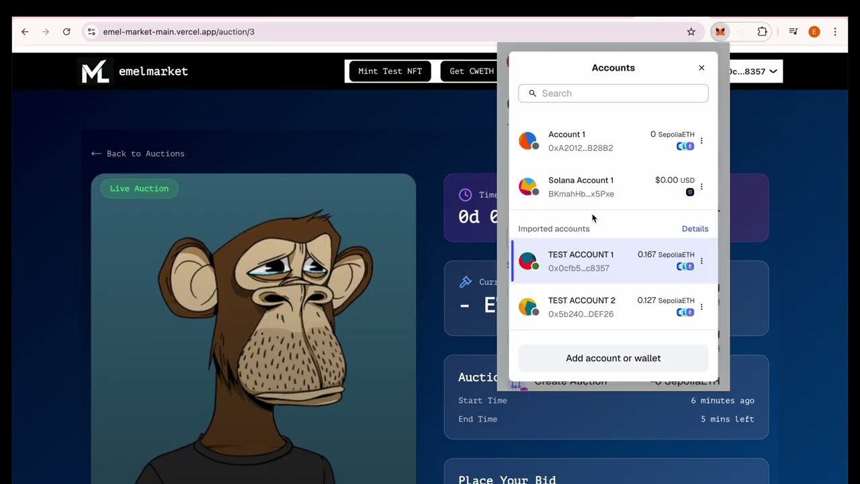Open options menu for TEST ACCOUNT 1
The height and width of the screenshot is (484, 860).
pos(701,261)
